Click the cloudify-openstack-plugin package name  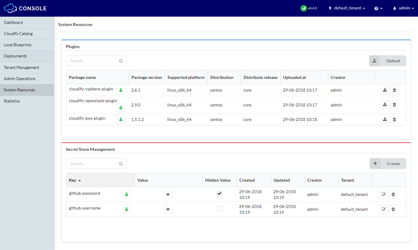pos(93,101)
